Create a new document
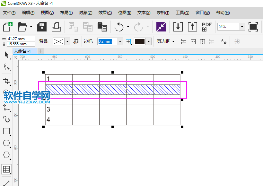Screen dimensions: 263x186 click(8, 27)
